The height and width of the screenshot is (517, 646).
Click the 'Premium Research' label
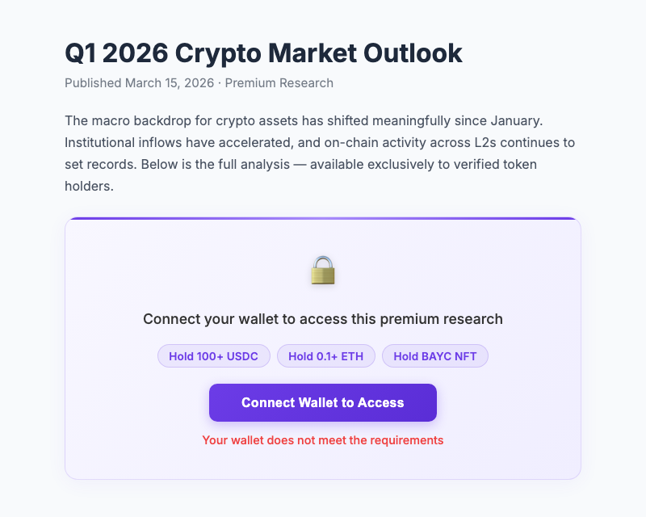click(279, 82)
